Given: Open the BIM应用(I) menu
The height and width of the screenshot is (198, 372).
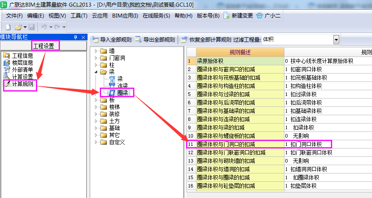Looking at the screenshot, I should [125, 16].
